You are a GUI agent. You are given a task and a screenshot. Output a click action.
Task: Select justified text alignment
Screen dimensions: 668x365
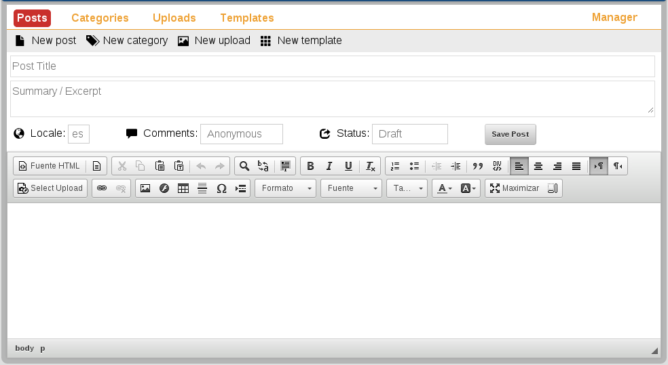576,166
